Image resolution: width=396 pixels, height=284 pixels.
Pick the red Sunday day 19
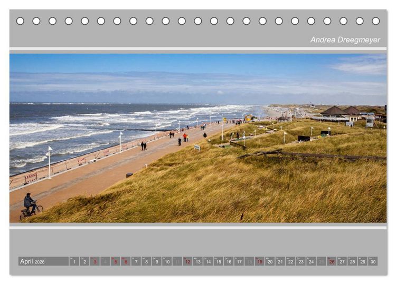pos(260,261)
